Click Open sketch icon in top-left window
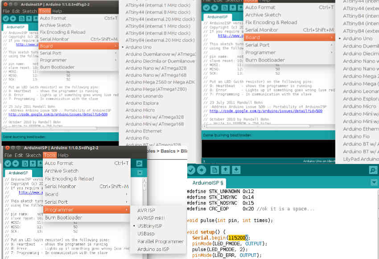 (29, 18)
